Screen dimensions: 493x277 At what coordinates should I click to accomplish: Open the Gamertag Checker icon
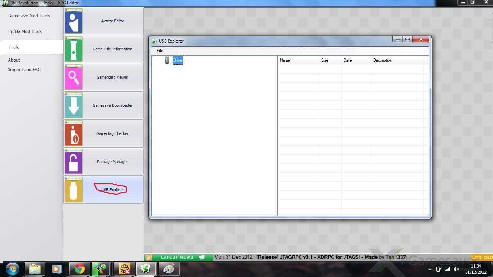(x=74, y=134)
